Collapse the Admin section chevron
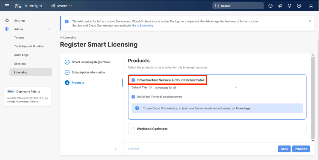The height and width of the screenshot is (160, 319). [x=49, y=29]
